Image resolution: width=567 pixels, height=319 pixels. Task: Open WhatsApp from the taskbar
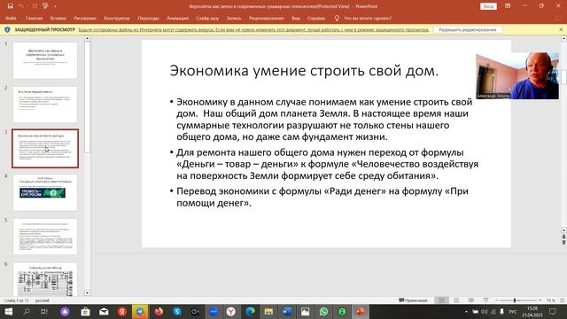pos(323,311)
